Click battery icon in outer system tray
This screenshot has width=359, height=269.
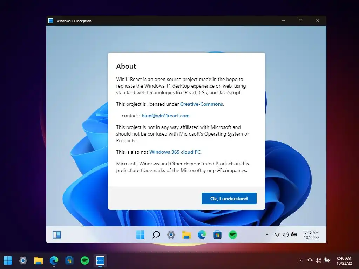327,260
